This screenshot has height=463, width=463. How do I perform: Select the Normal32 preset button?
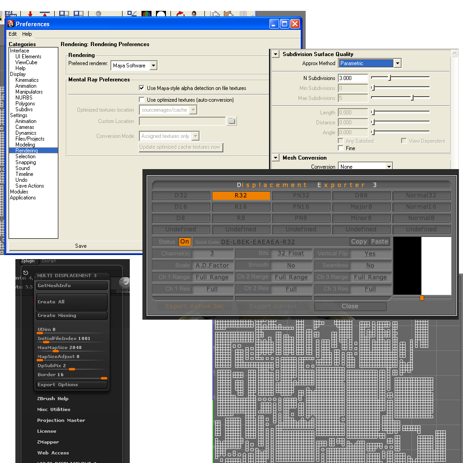(x=421, y=195)
